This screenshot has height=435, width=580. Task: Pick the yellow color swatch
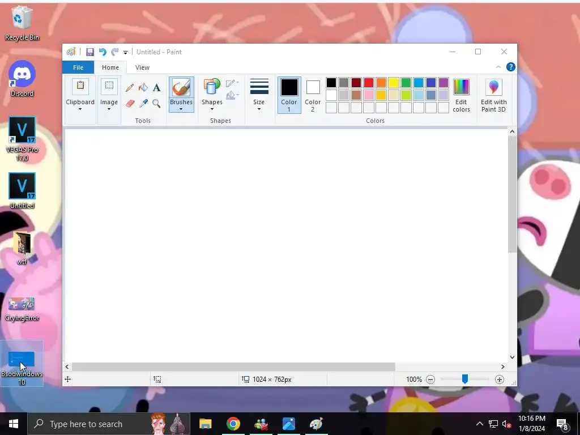(394, 83)
